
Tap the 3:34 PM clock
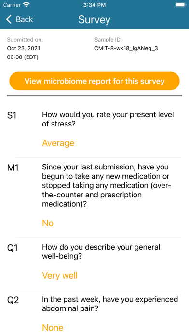pyautogui.click(x=94, y=5)
